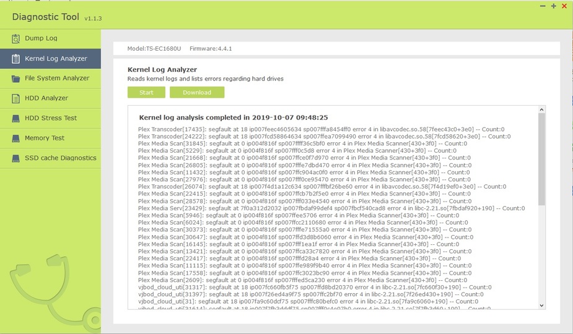Open the Memory Test page
The height and width of the screenshot is (334, 573).
[x=50, y=138]
